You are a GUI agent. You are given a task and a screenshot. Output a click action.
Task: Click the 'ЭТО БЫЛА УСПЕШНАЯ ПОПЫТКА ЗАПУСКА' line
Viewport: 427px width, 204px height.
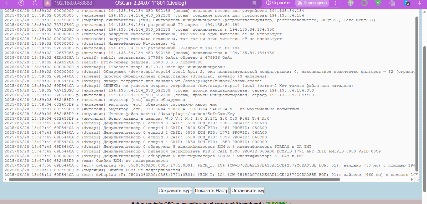click(154, 109)
